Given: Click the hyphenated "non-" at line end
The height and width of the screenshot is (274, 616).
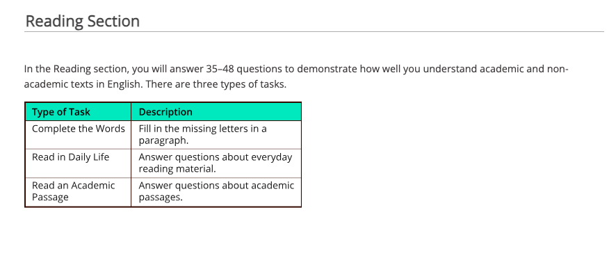Looking at the screenshot, I should tap(558, 69).
